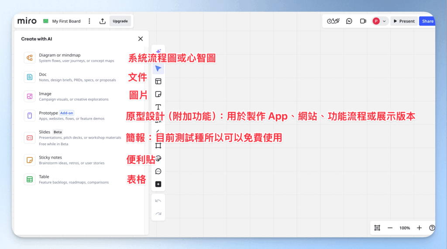Select the Frame tool

click(158, 146)
